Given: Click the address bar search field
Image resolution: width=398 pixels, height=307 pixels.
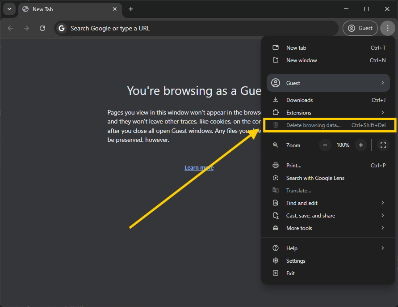Looking at the screenshot, I should tap(197, 28).
